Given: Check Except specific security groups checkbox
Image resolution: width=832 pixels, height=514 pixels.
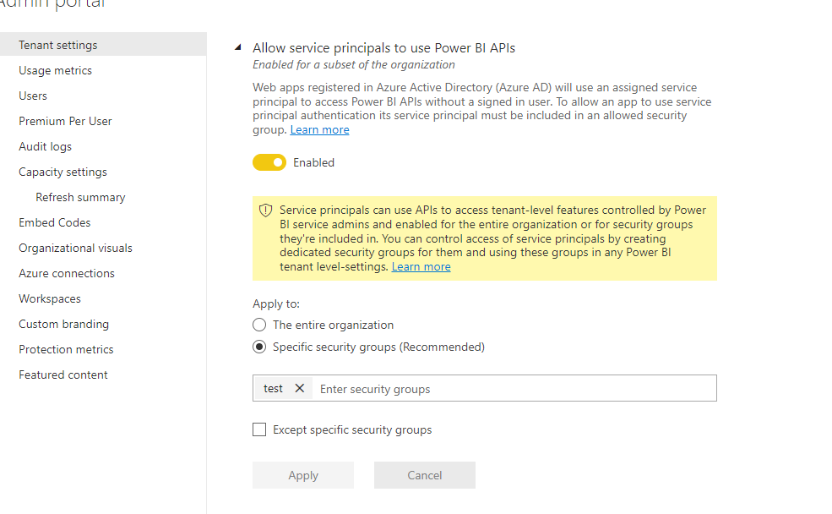Looking at the screenshot, I should (259, 429).
